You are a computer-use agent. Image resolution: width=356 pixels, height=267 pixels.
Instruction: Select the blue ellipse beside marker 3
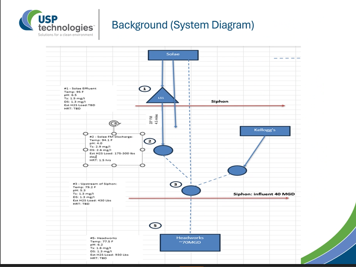coord(191,190)
